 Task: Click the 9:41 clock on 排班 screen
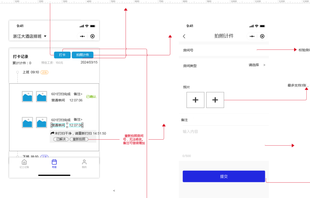20,26
